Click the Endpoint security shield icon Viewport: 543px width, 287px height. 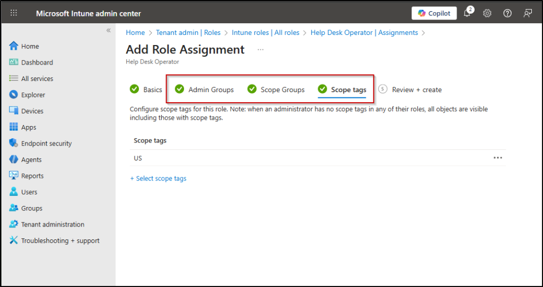pyautogui.click(x=14, y=143)
